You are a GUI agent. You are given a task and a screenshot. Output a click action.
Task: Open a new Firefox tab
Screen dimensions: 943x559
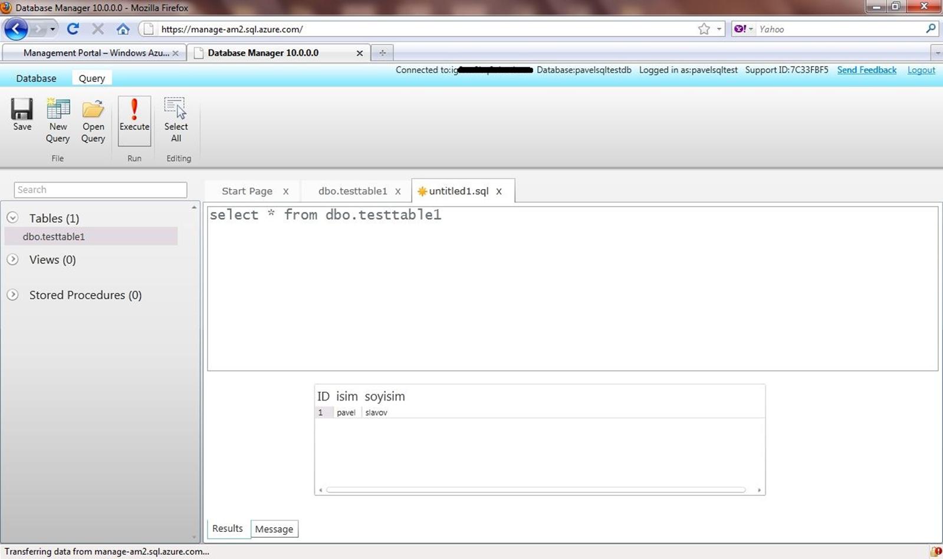[382, 53]
